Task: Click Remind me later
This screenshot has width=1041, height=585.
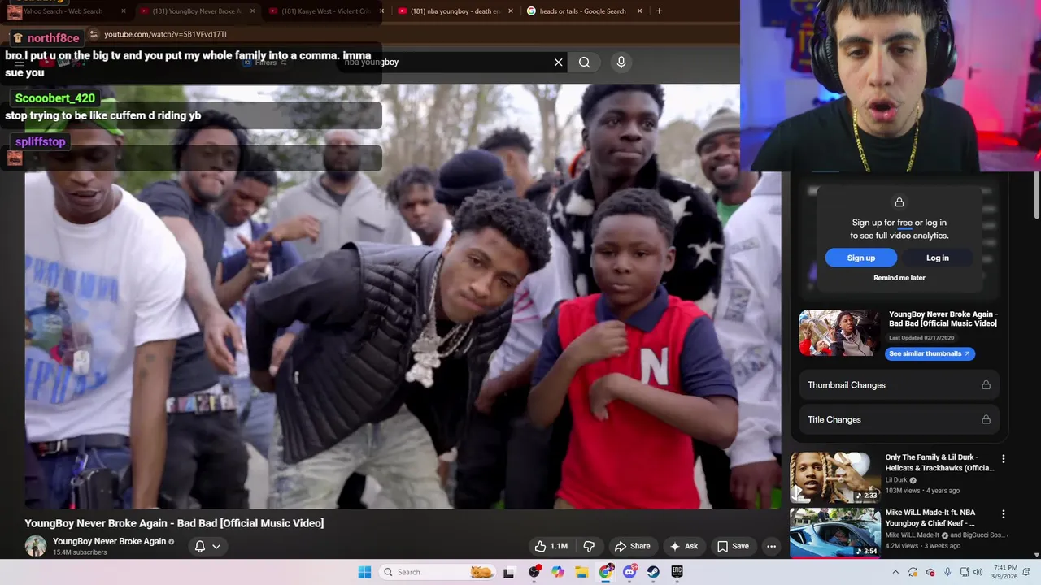Action: [x=899, y=278]
